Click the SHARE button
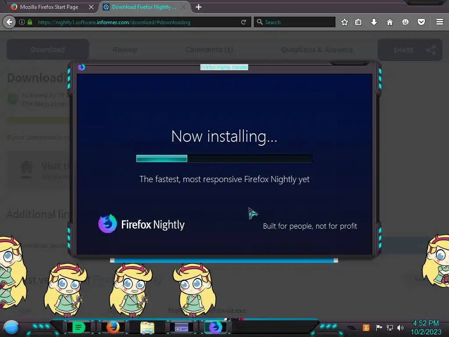Image resolution: width=449 pixels, height=337 pixels. pyautogui.click(x=410, y=50)
